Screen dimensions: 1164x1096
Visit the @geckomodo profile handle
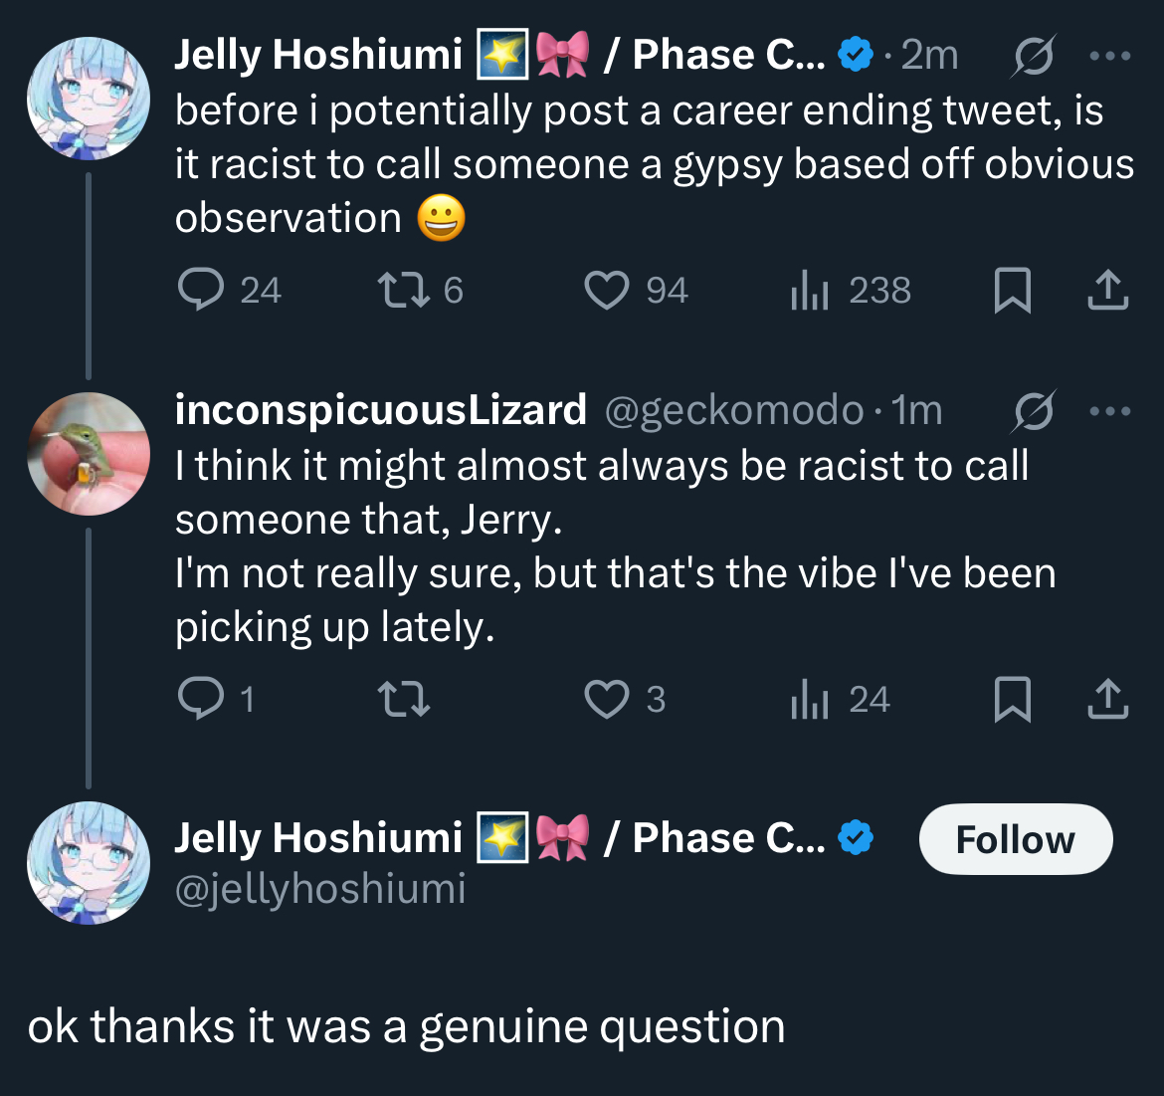tap(734, 411)
